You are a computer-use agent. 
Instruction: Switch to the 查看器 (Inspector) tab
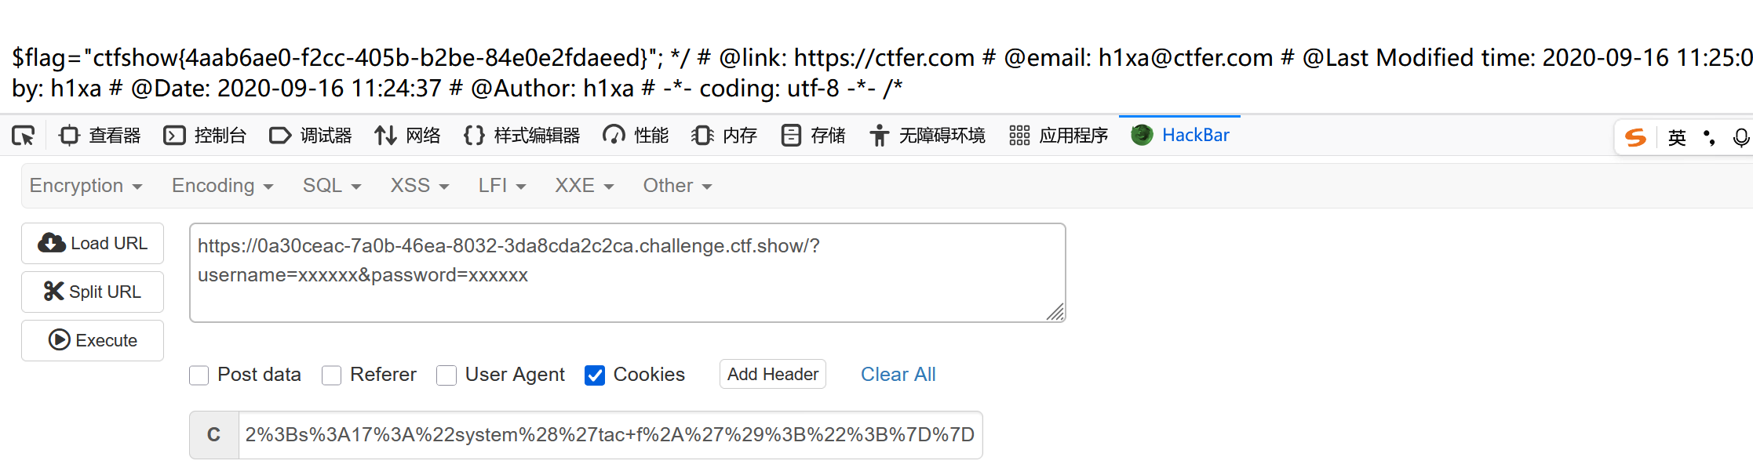pos(99,135)
